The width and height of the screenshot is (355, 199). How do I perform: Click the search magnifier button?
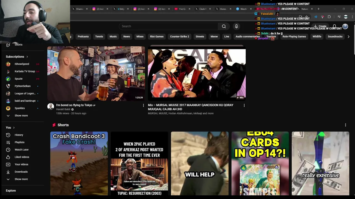tap(224, 26)
